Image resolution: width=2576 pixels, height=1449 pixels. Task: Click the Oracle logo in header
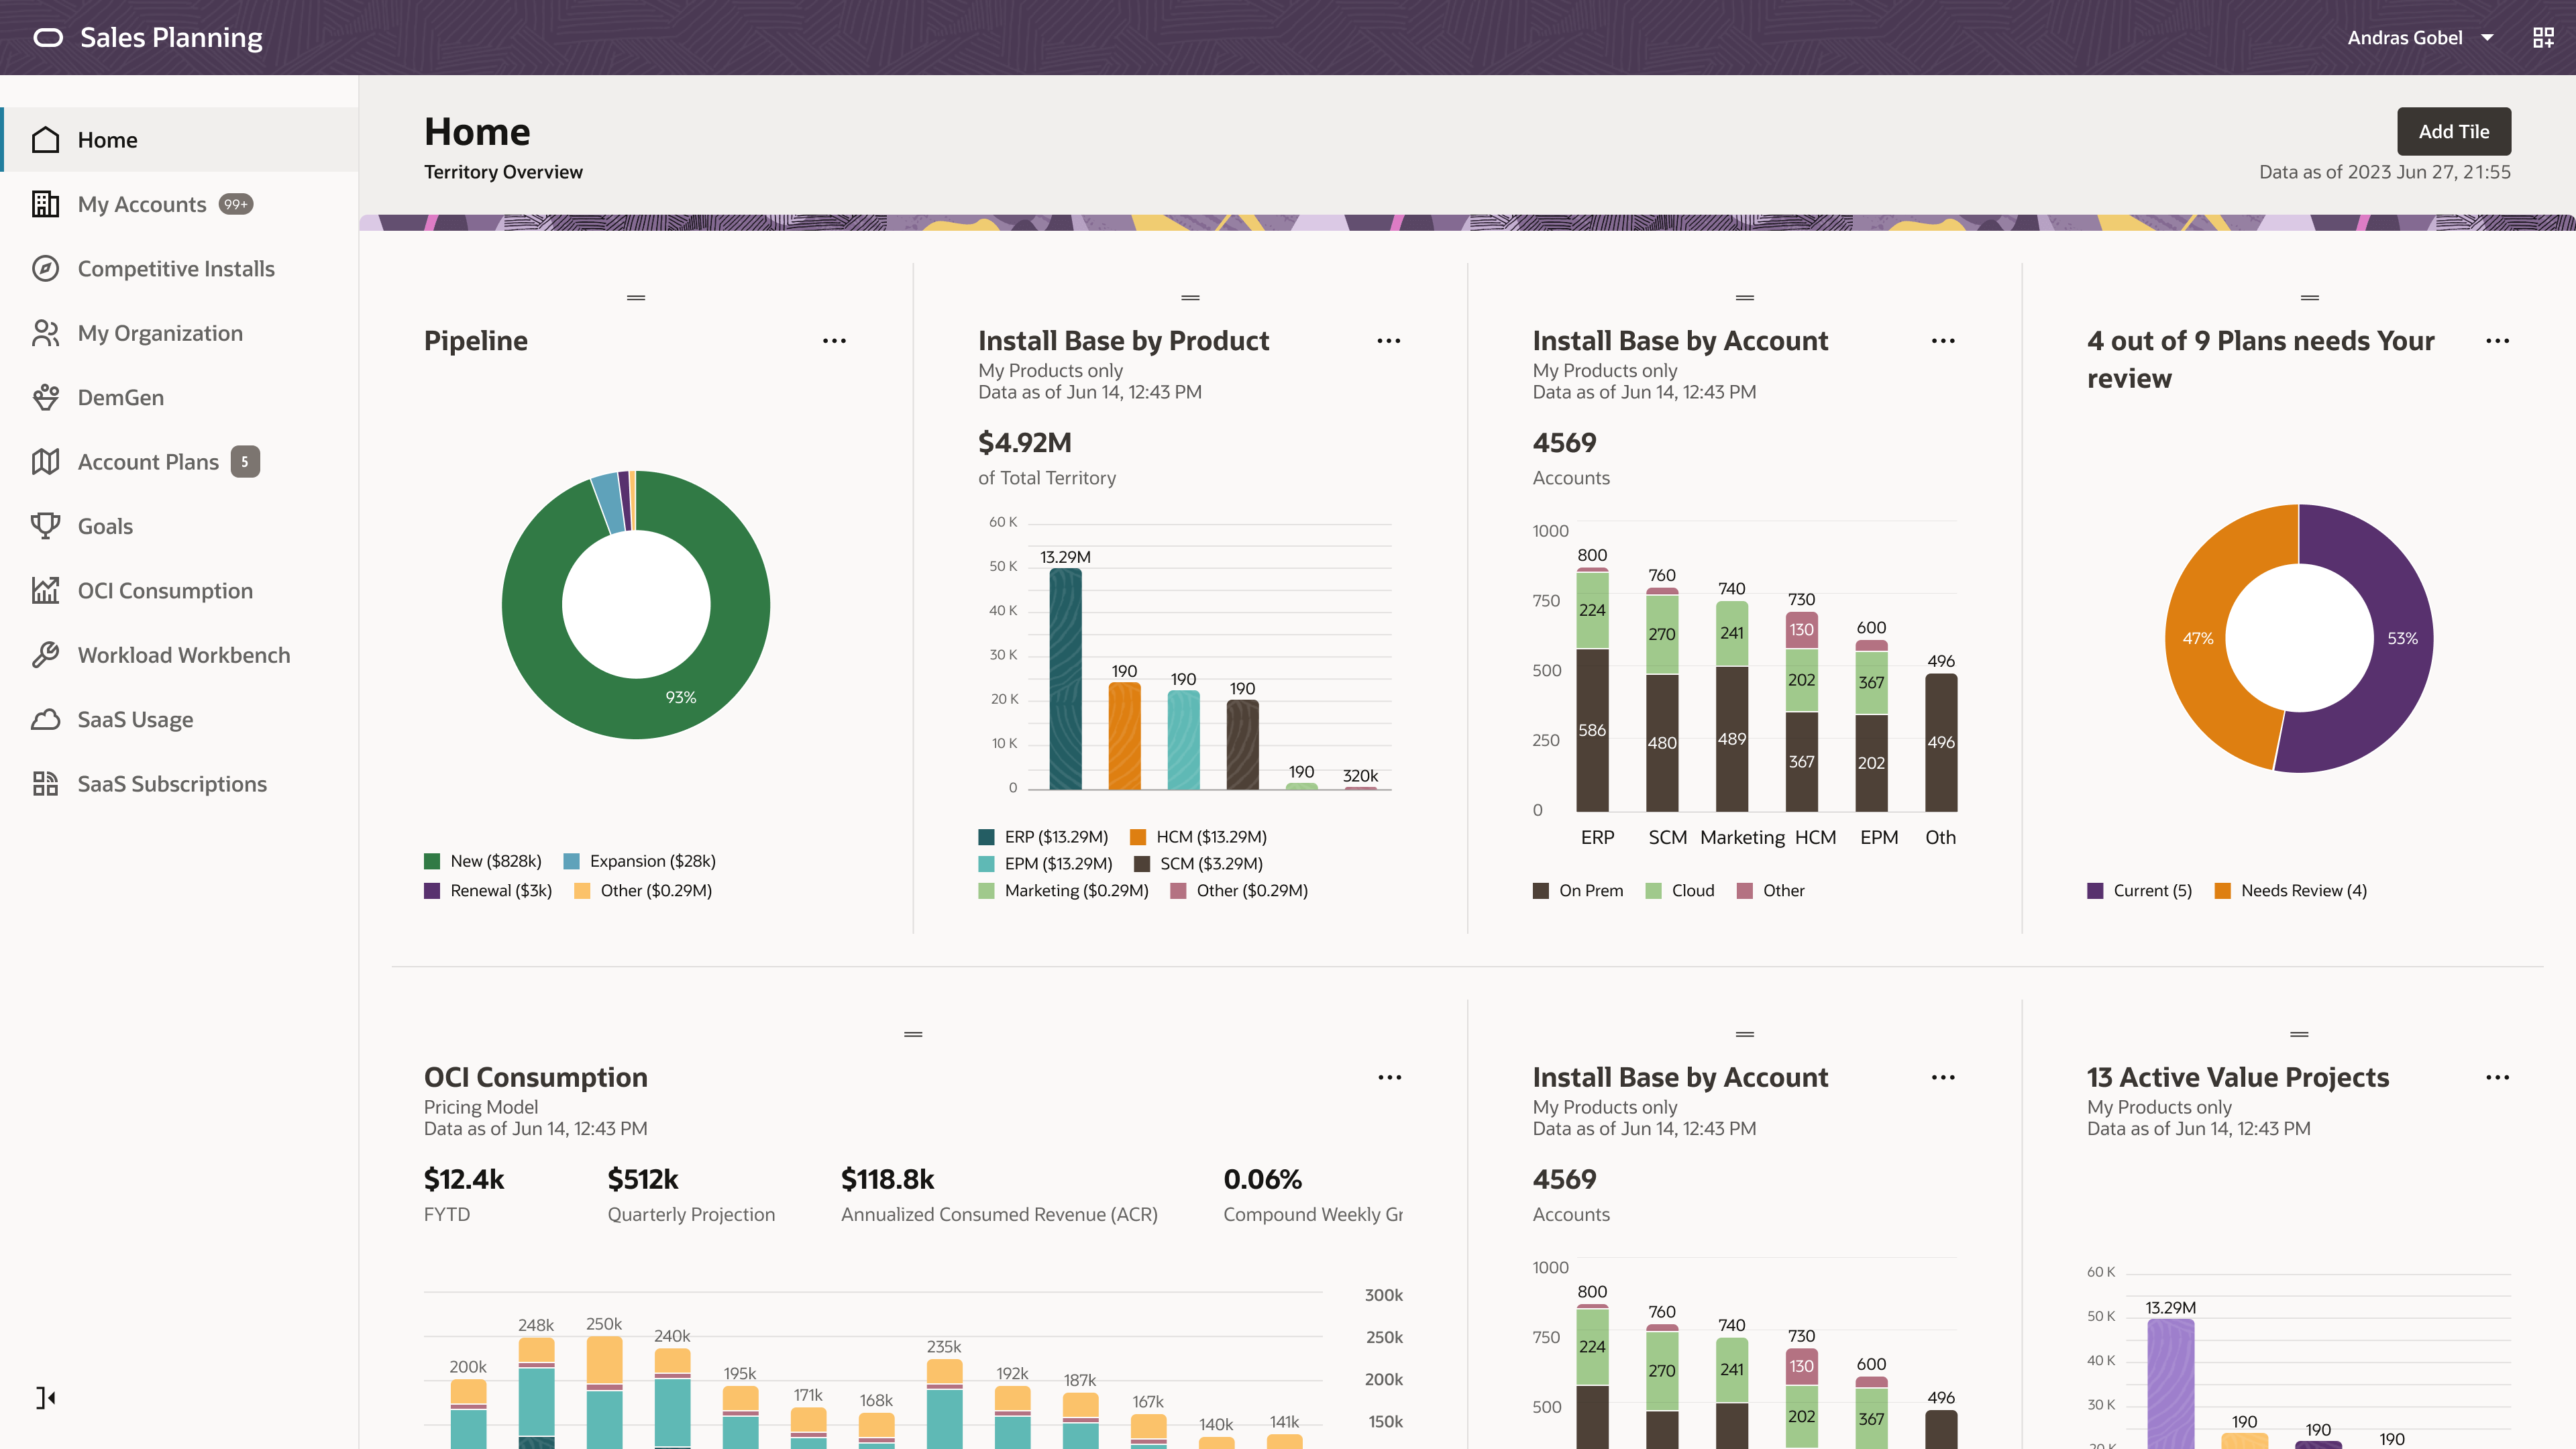48,38
